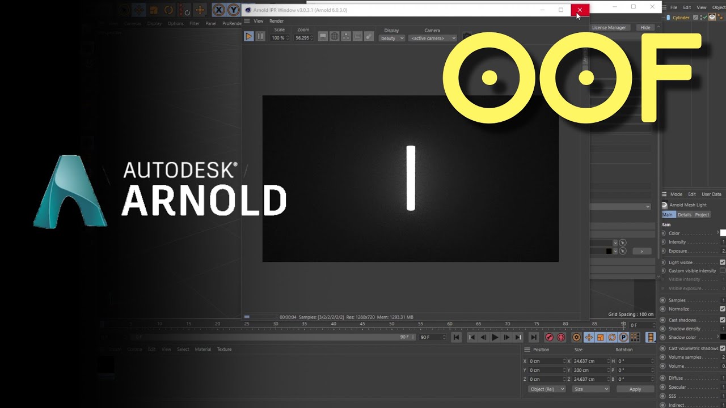The image size is (726, 408).
Task: Click keyframe circle next to Samples
Action: click(664, 300)
